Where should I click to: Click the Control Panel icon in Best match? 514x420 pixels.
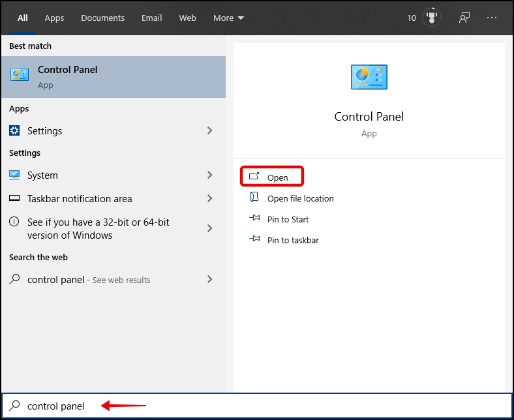coord(20,74)
